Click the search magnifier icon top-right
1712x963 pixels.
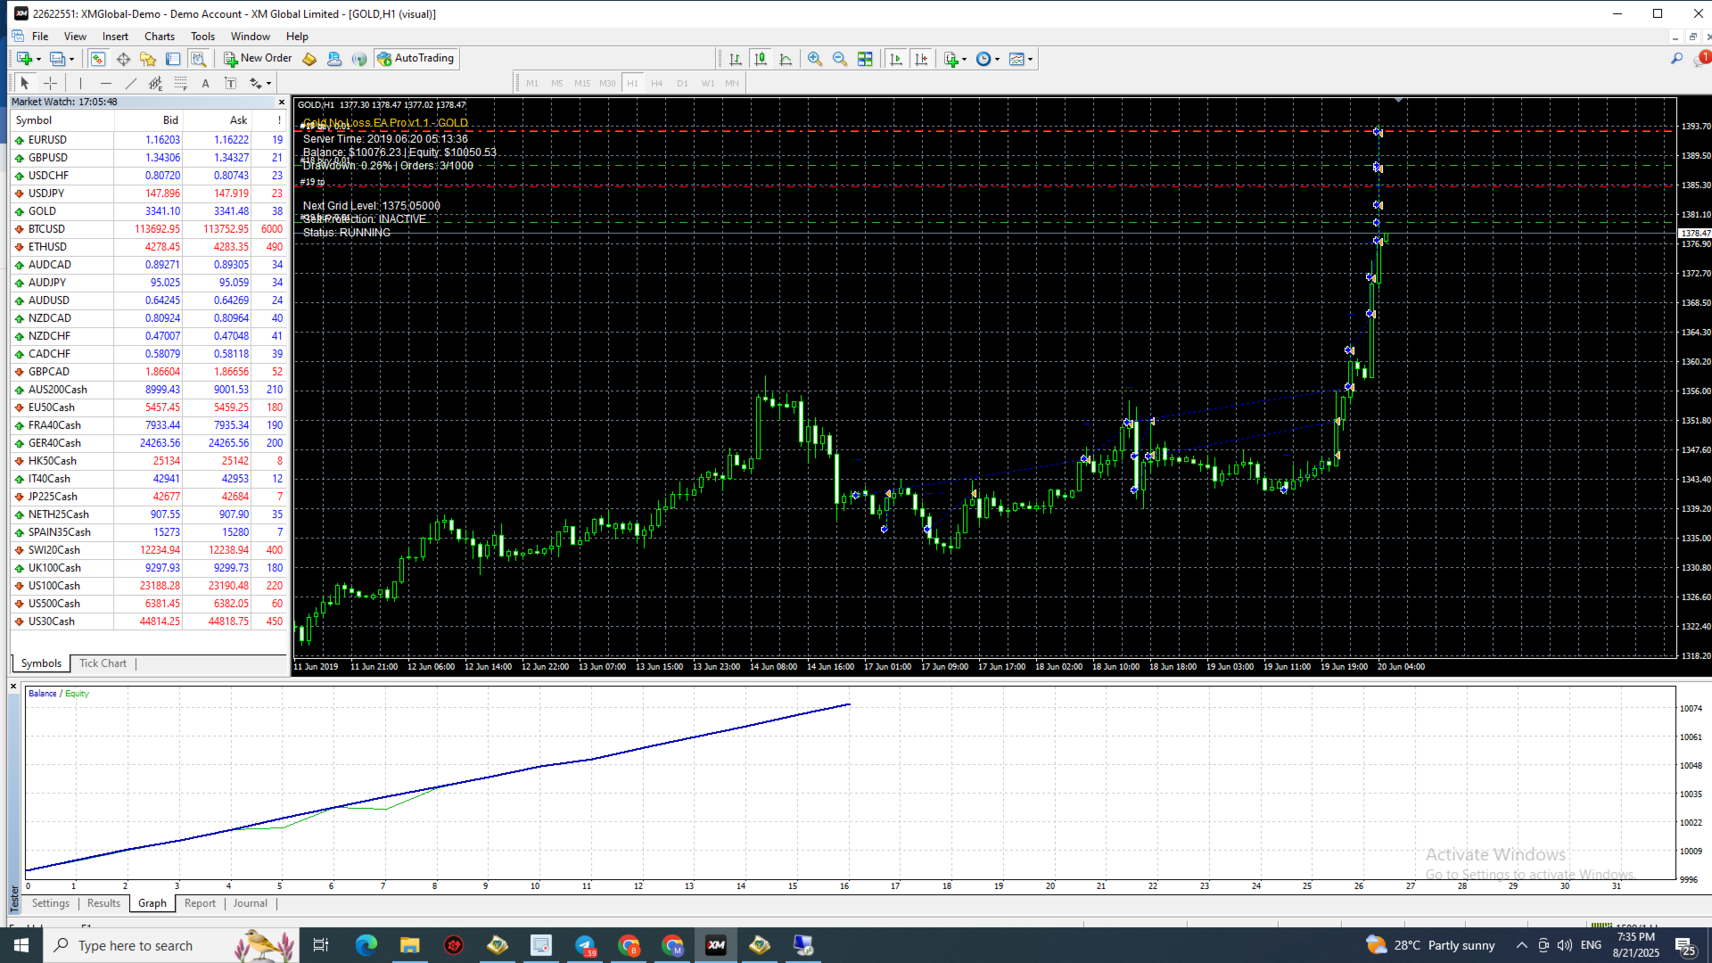(x=1676, y=59)
